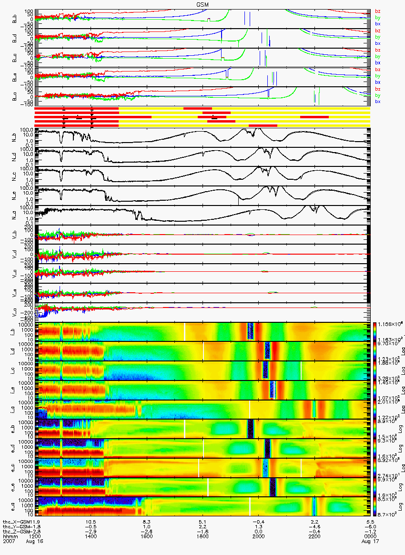This screenshot has height=555, width=405.
Task: Select the 2000 time tick label
Action: coord(259,536)
